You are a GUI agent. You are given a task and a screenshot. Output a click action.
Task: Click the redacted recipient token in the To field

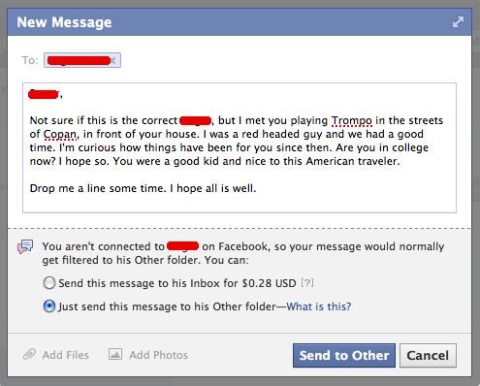(79, 60)
